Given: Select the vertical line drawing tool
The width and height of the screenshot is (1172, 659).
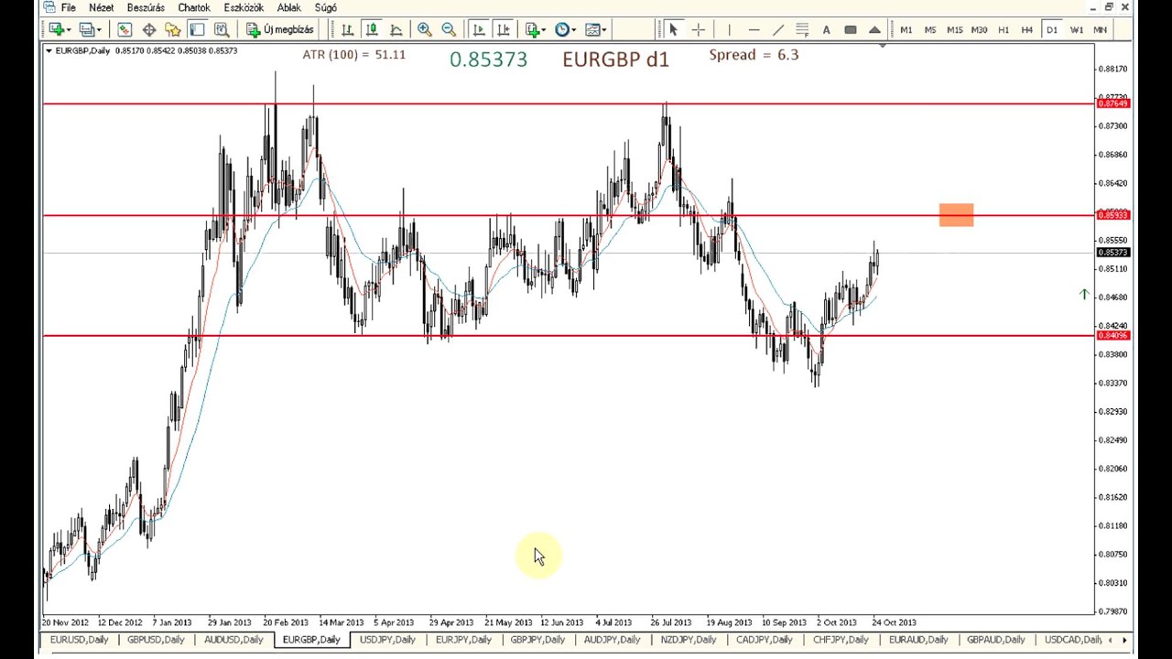Looking at the screenshot, I should coord(729,30).
